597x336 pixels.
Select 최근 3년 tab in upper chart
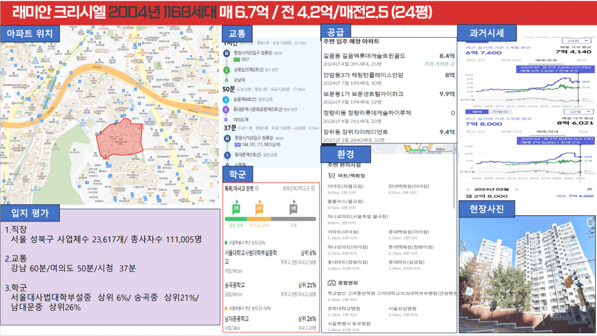pos(475,61)
